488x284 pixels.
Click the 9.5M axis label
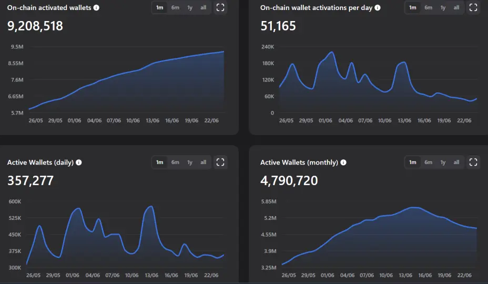click(x=17, y=47)
